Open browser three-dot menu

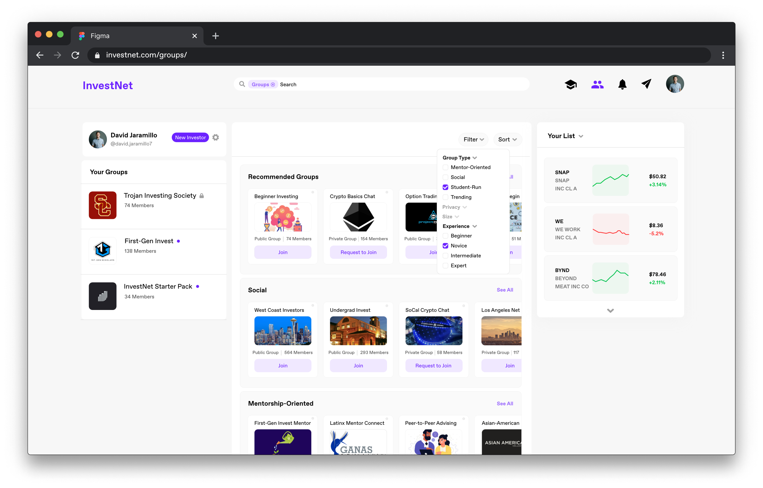coord(723,55)
